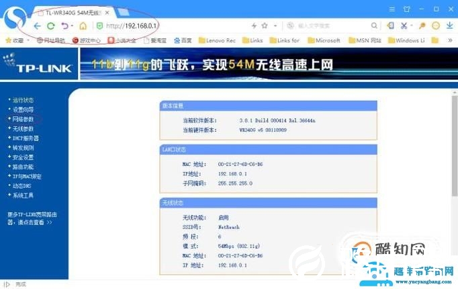The image size is (458, 289).
Task: Open 动态DNS menu item
Action: 21,186
